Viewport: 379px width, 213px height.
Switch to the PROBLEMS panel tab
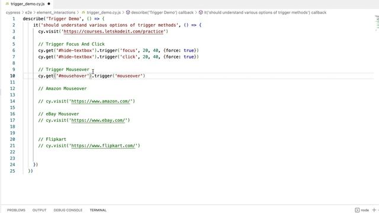[x=16, y=210]
